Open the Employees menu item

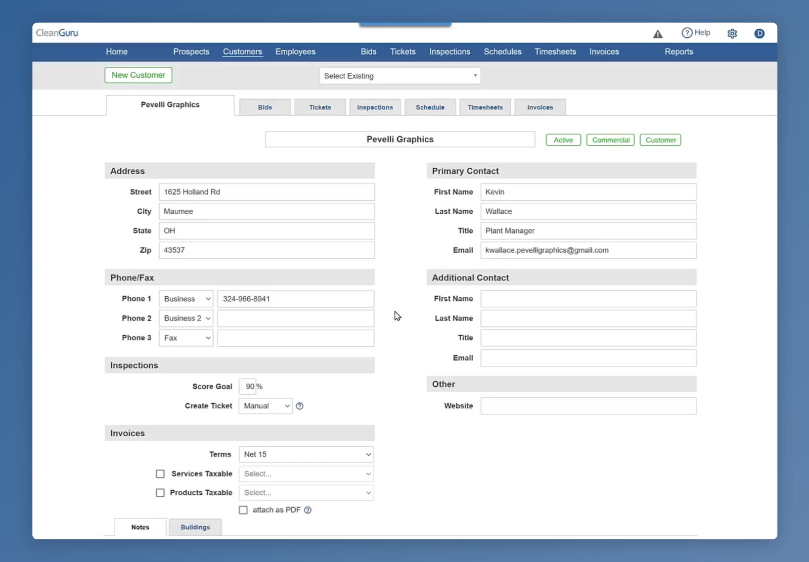[295, 52]
